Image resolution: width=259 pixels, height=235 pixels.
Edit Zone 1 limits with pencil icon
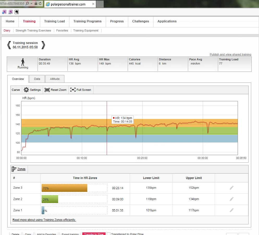(x=231, y=210)
